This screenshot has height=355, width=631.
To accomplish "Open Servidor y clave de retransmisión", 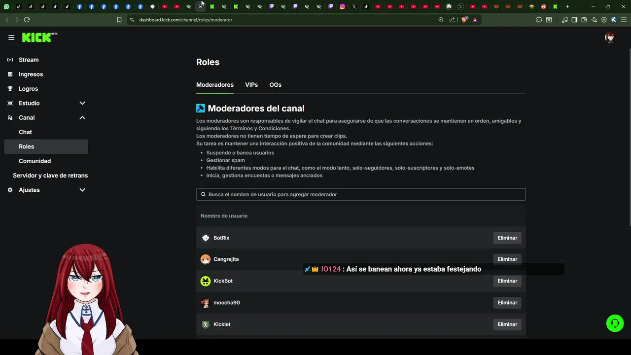I will click(50, 176).
